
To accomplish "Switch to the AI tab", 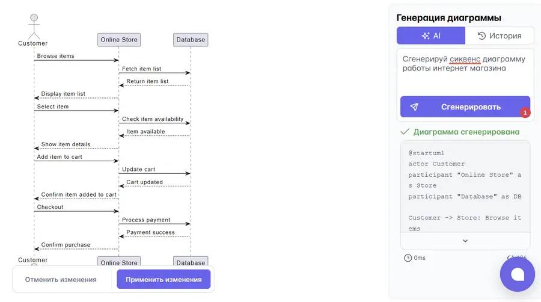I will point(431,36).
